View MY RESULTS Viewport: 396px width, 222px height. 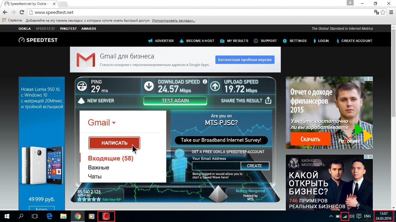tap(234, 41)
